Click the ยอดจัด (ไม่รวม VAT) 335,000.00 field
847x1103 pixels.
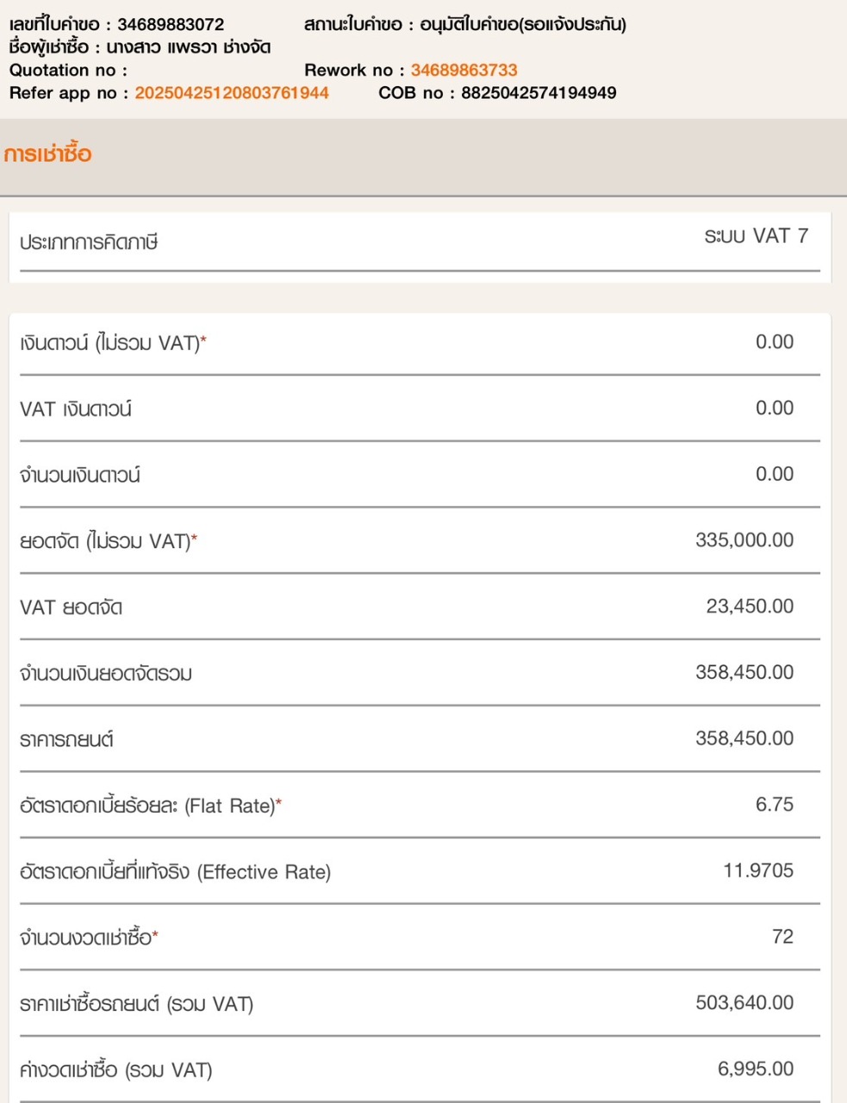[x=744, y=540]
